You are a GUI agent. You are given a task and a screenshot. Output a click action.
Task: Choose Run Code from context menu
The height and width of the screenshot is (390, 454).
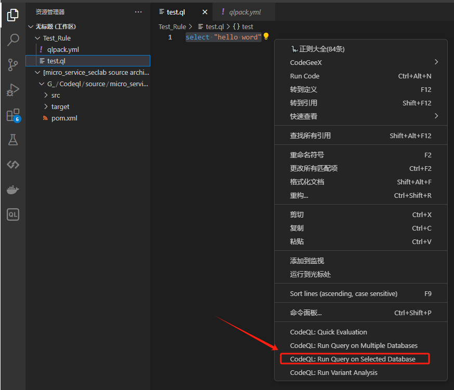tap(361, 76)
